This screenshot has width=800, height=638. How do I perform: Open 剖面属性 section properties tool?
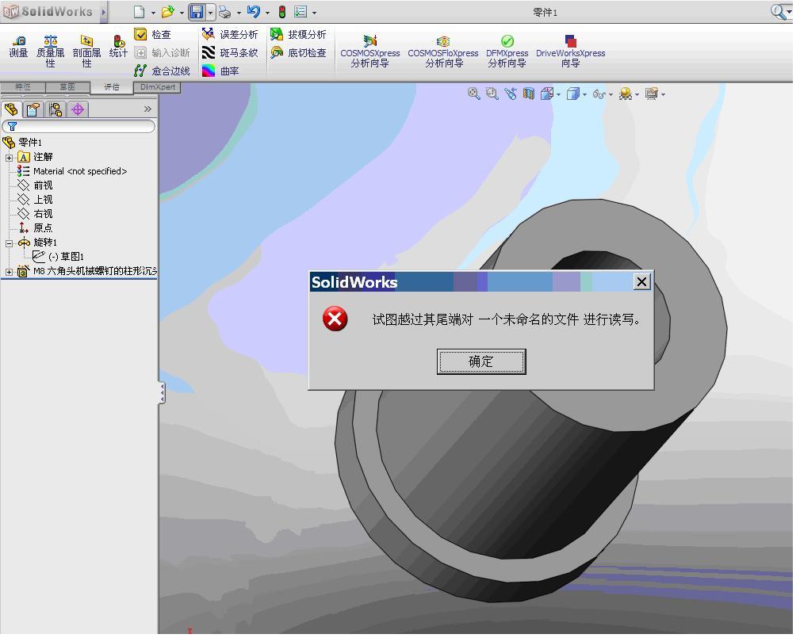[86, 51]
